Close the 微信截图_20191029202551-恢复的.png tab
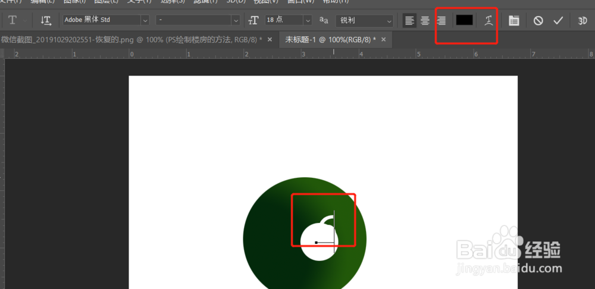595x289 pixels. (270, 39)
